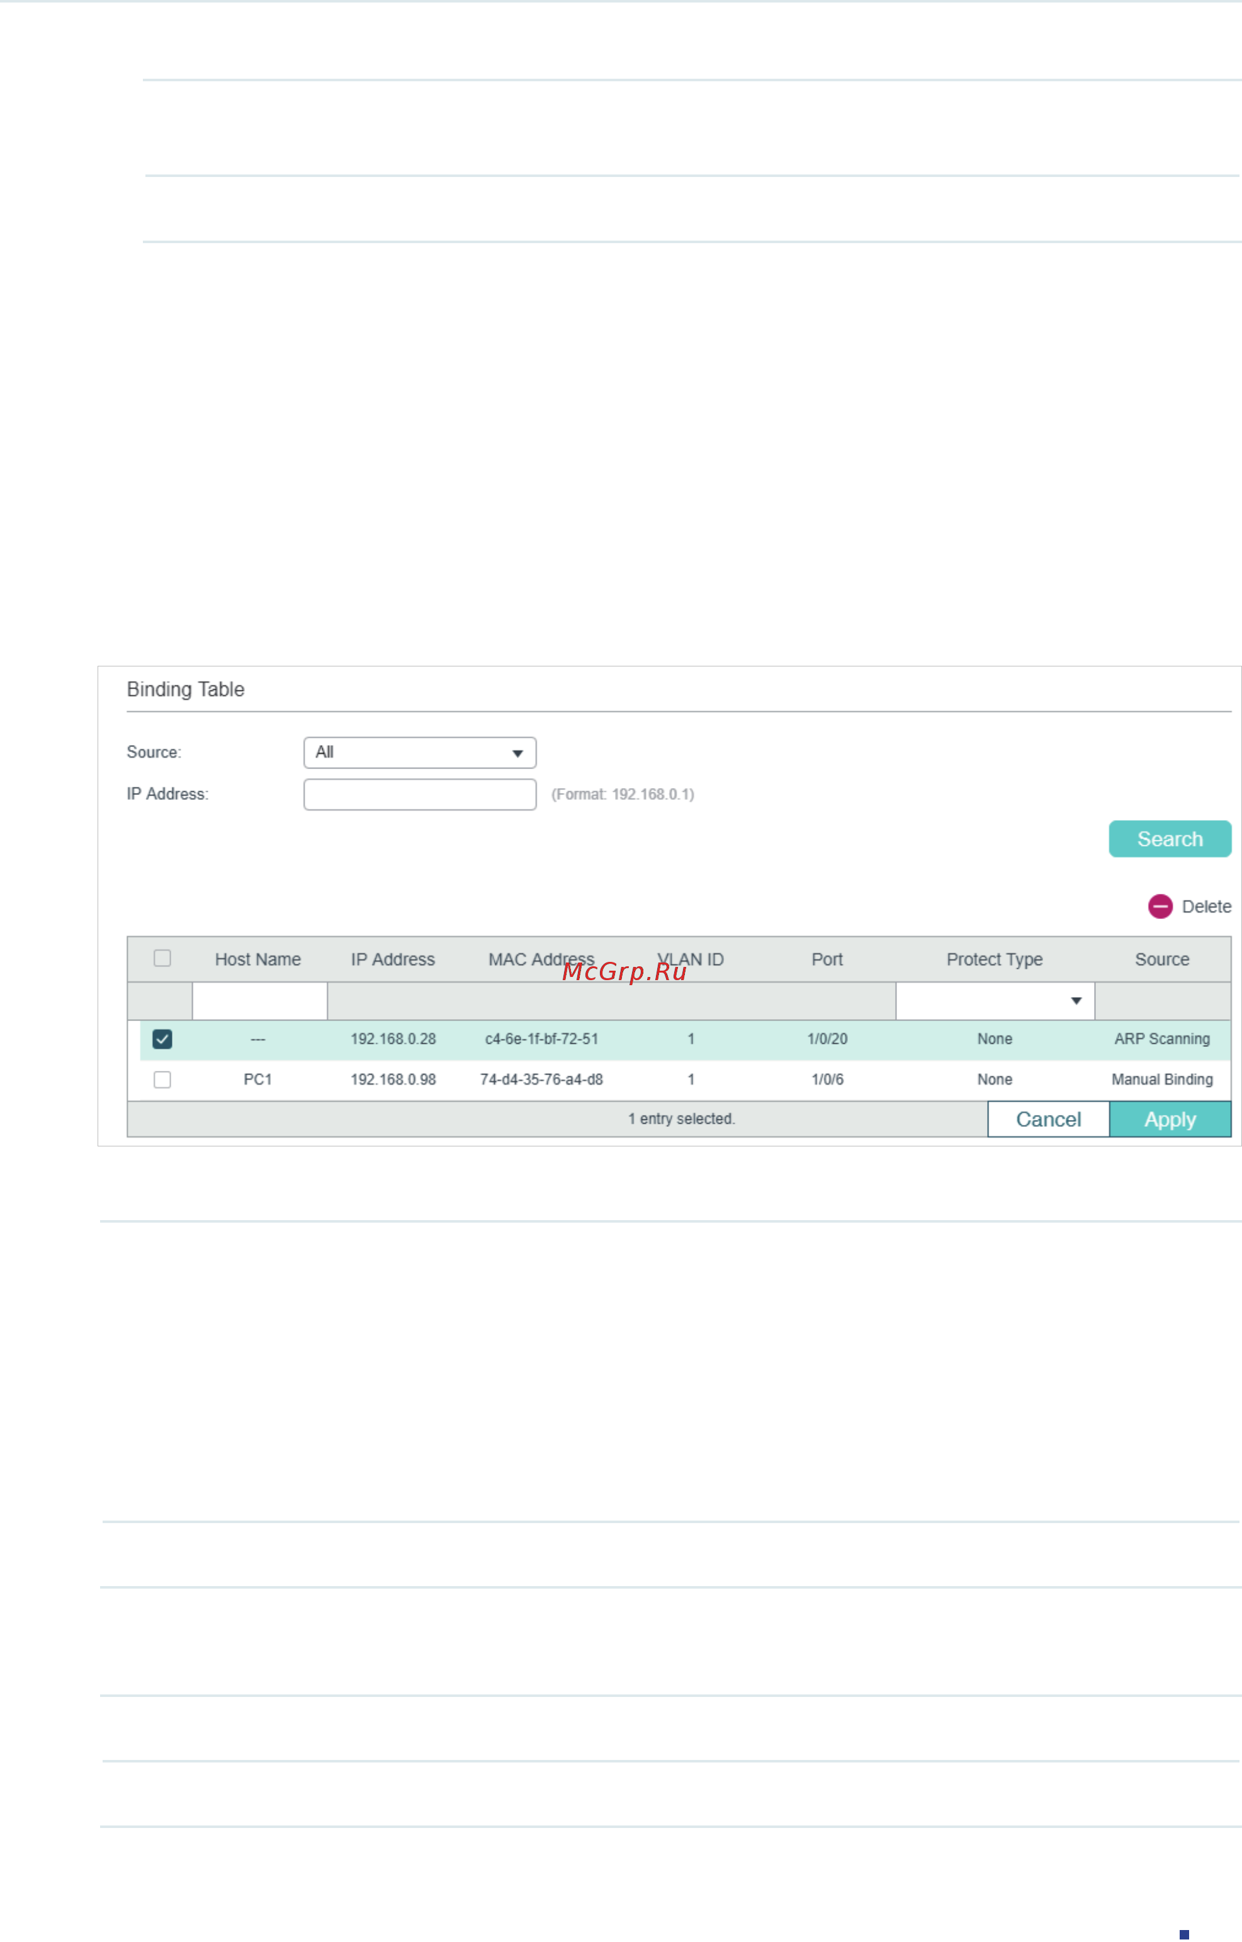Click MAC address 74-d4-35-76-a4-d8
The image size is (1242, 1942).
[x=541, y=1078]
